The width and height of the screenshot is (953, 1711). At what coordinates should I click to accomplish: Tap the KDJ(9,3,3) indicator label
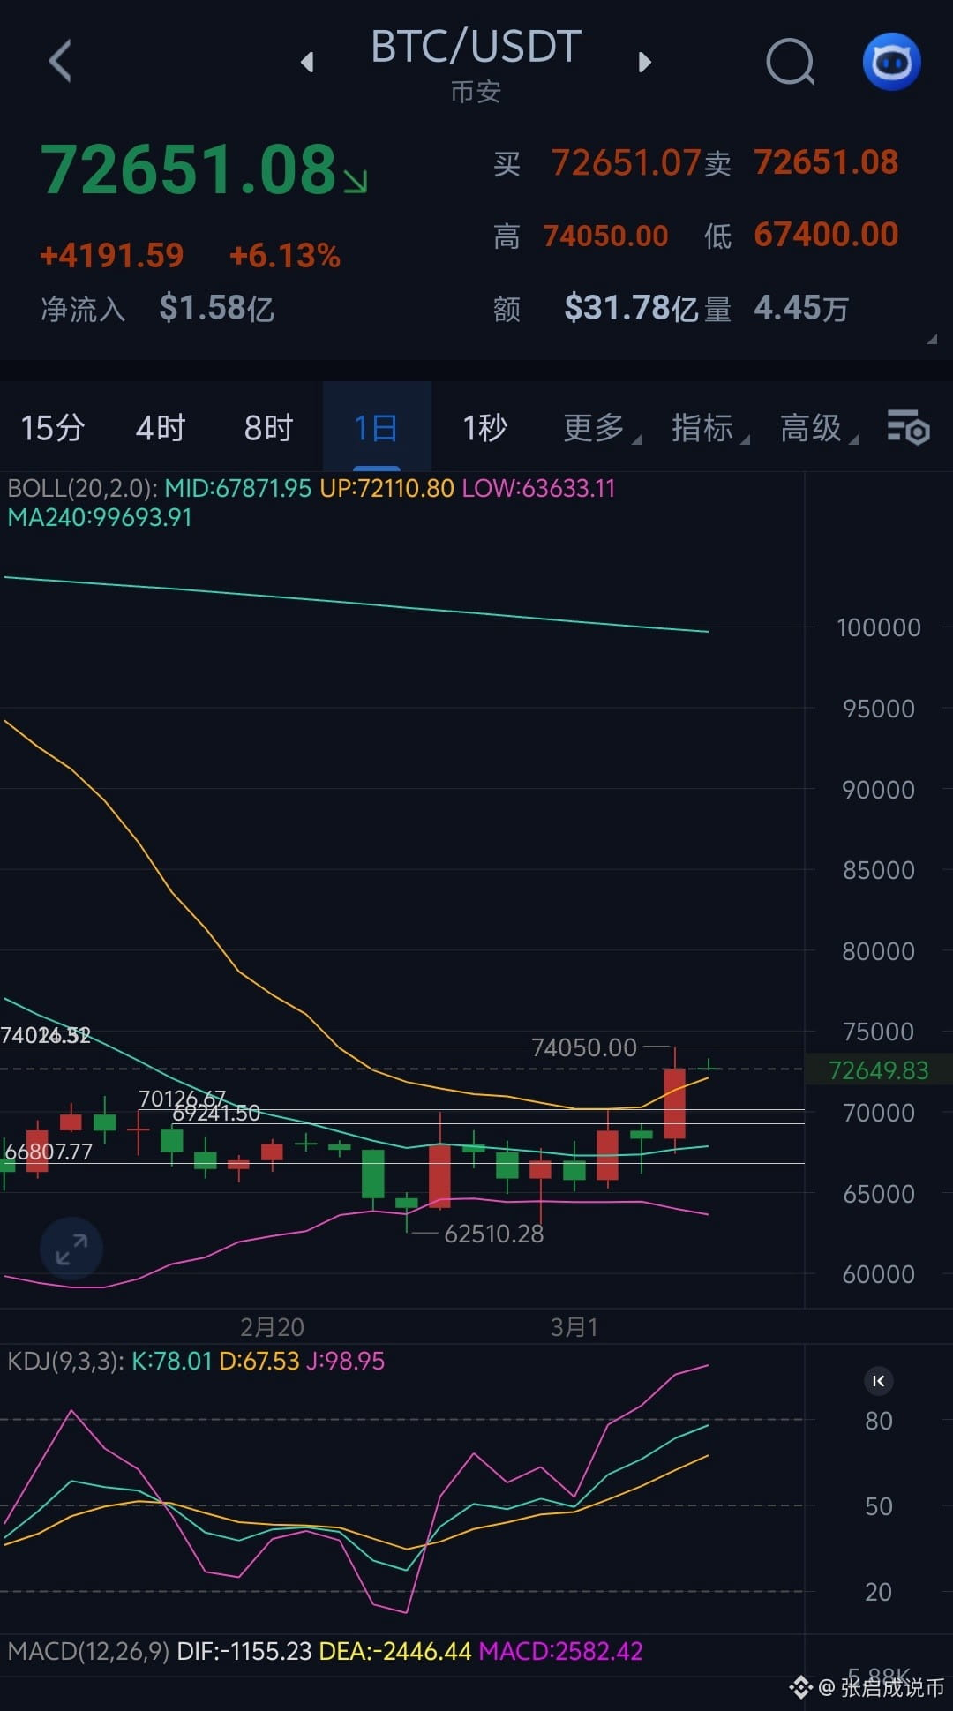point(65,1361)
